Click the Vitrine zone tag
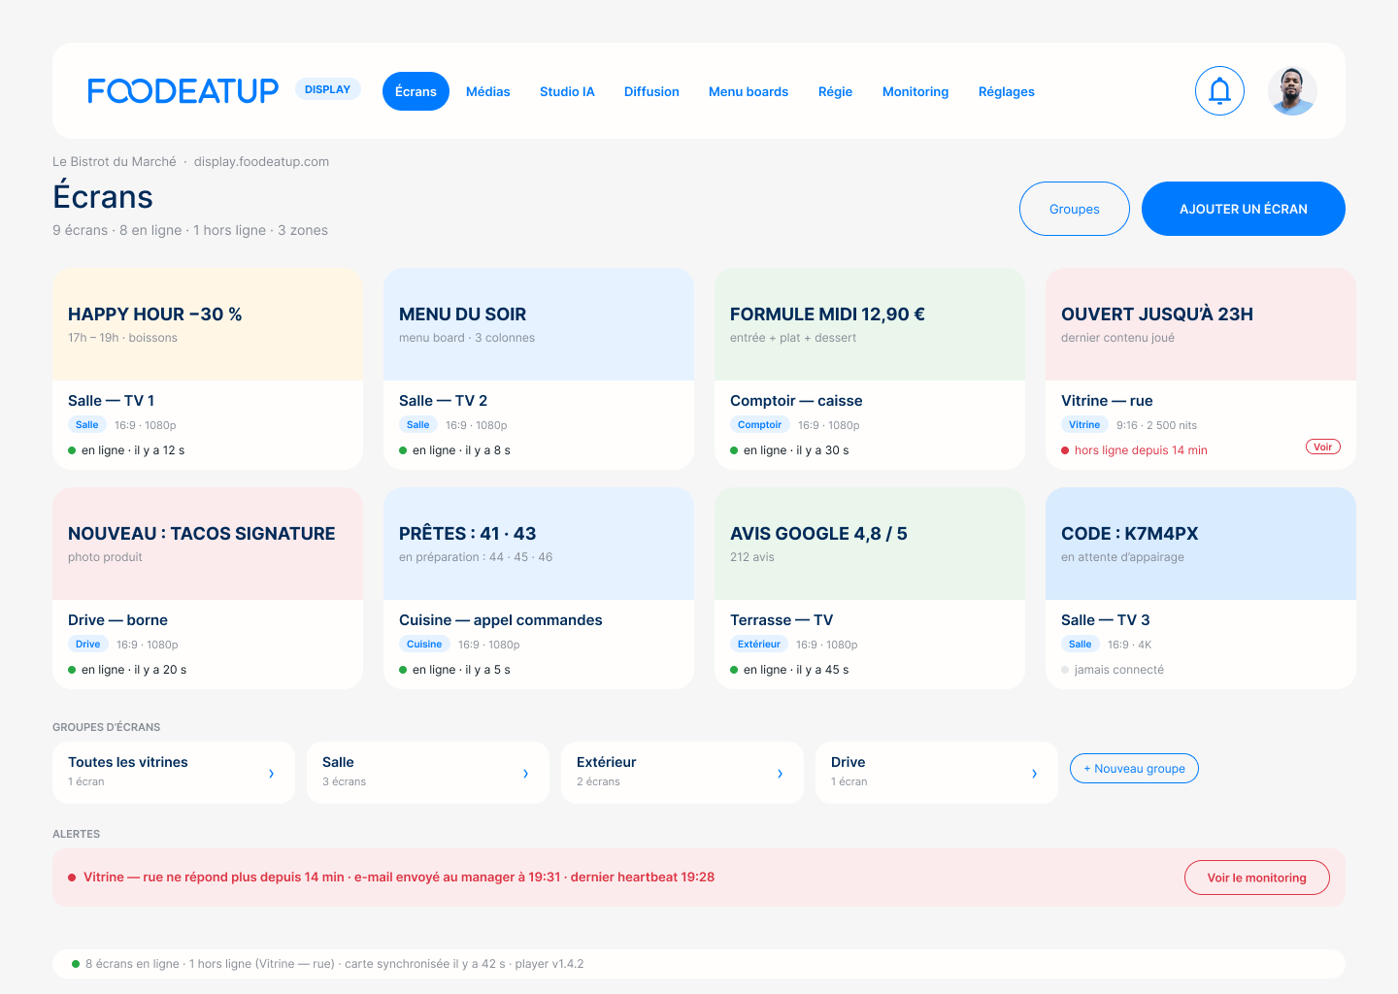1398x994 pixels. (x=1084, y=425)
